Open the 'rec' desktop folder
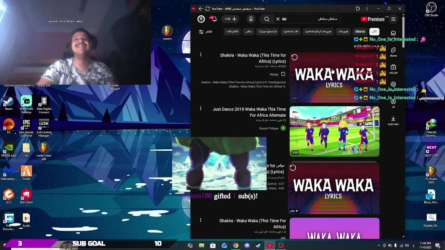This screenshot has width=445, height=250. coord(26,150)
